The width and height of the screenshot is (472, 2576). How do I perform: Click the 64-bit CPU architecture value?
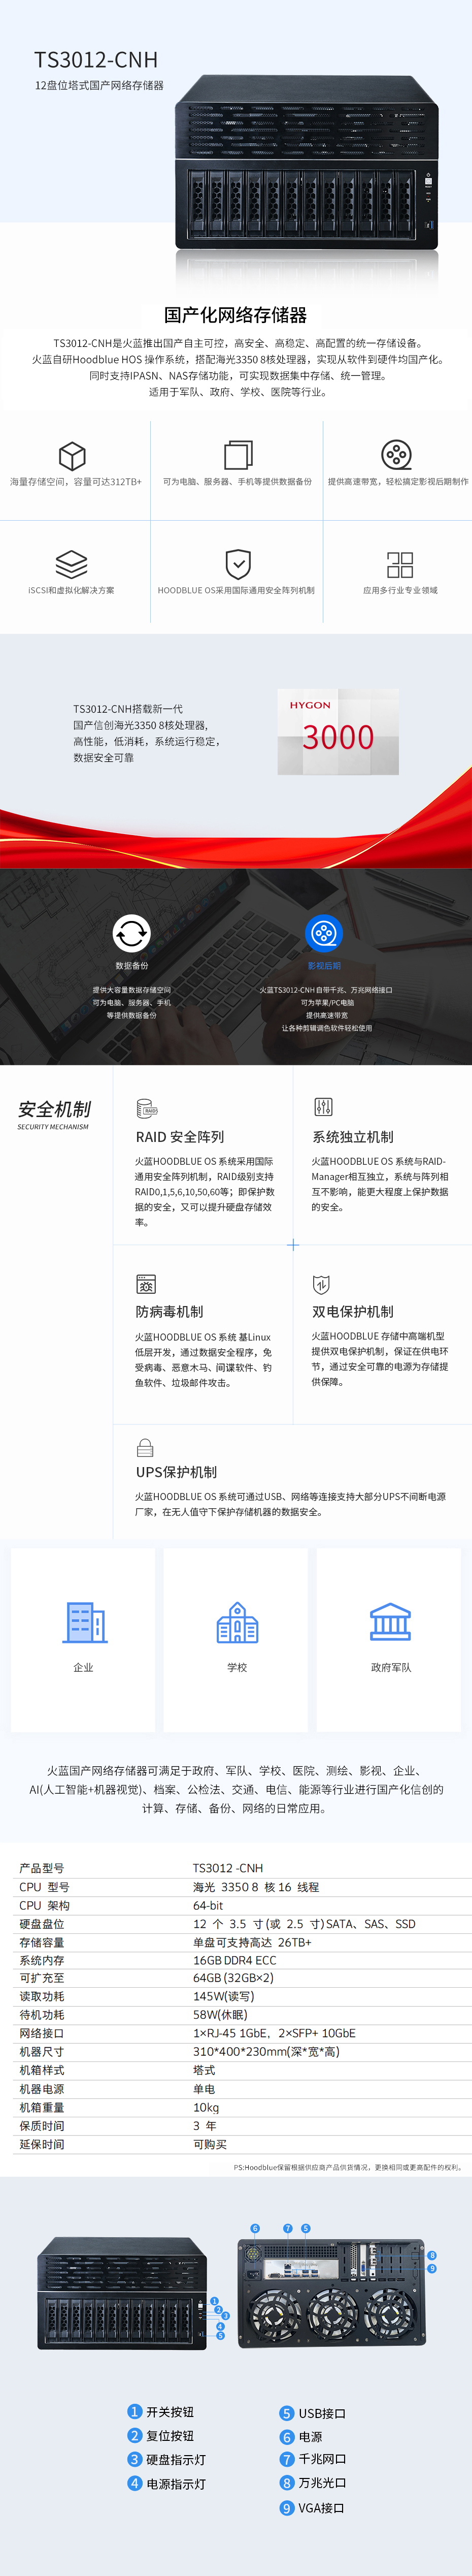pyautogui.click(x=208, y=1905)
